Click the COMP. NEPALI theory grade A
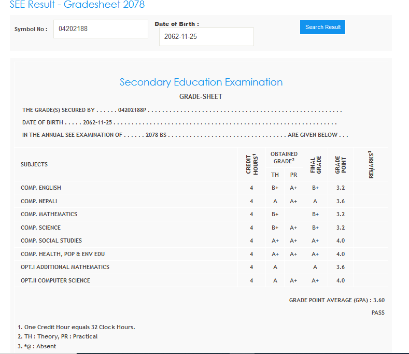This screenshot has height=354, width=409. tap(275, 201)
